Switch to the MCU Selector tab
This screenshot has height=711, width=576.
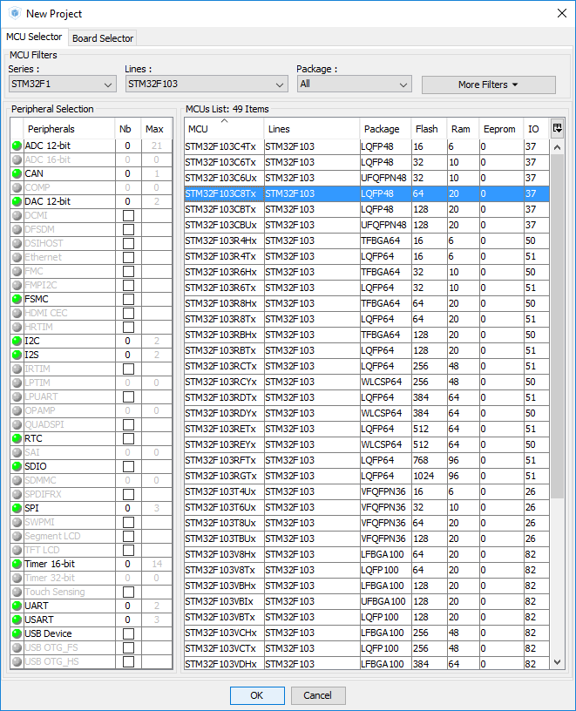[34, 37]
